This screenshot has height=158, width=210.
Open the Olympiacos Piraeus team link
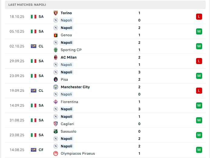[77, 153]
